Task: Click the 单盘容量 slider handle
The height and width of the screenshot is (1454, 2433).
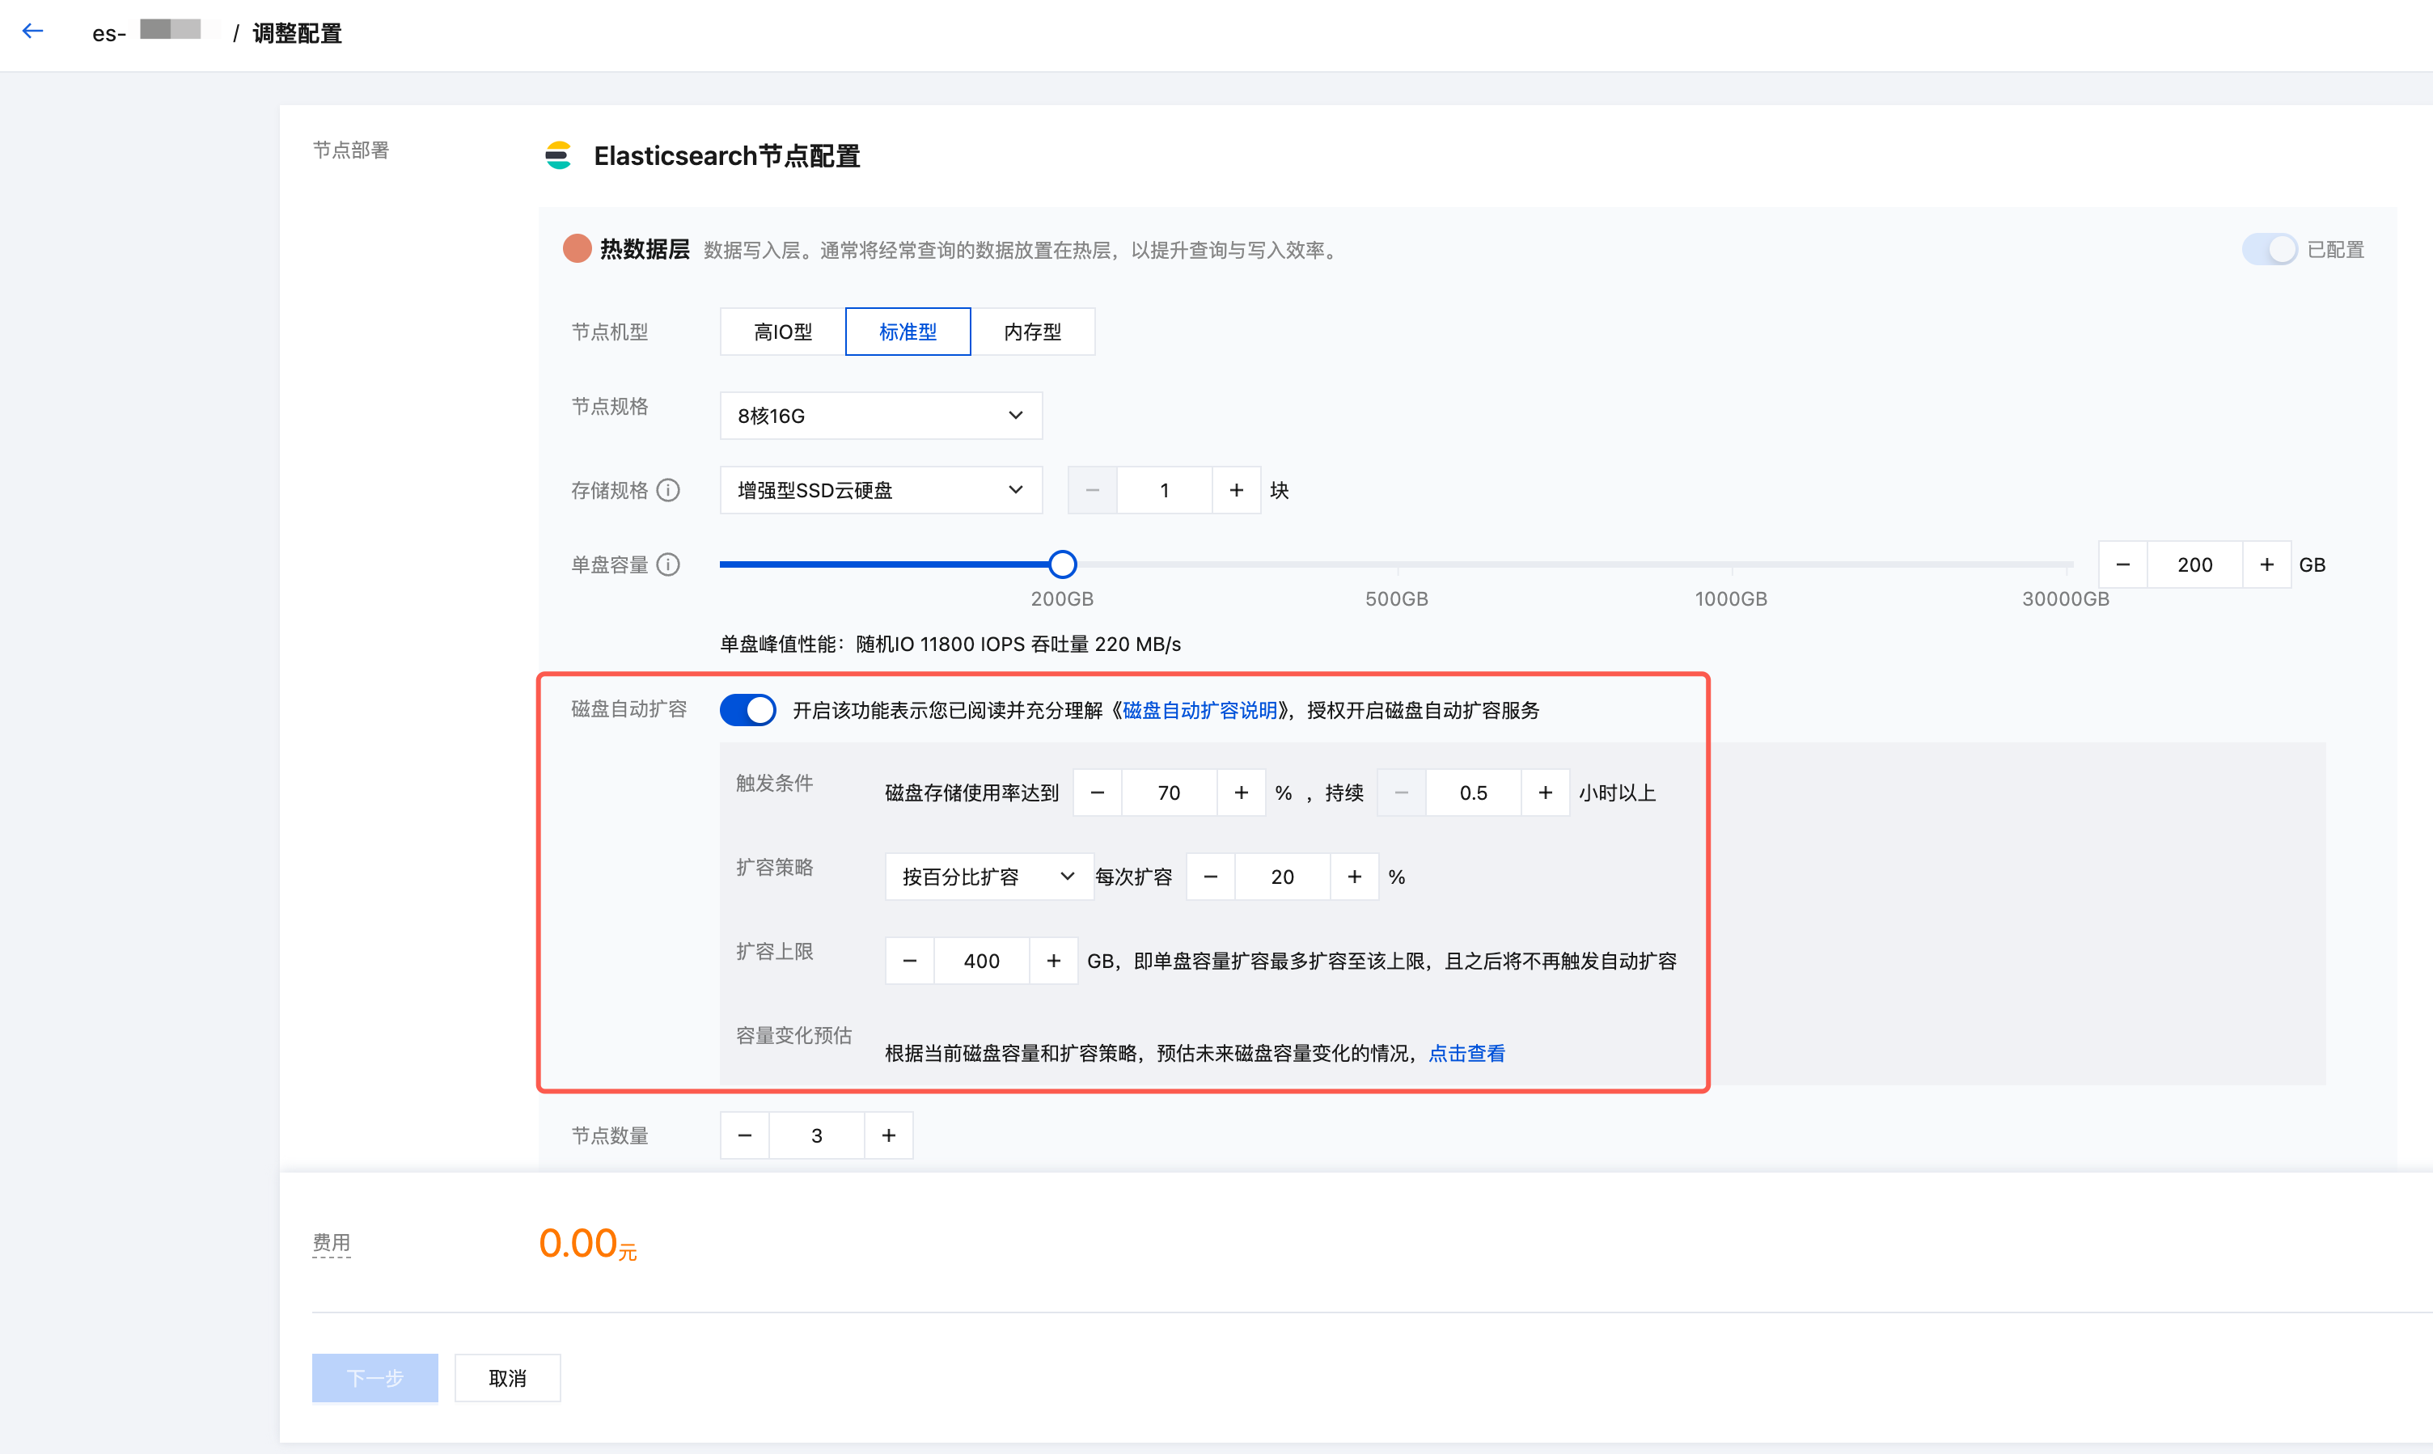Action: (1062, 564)
